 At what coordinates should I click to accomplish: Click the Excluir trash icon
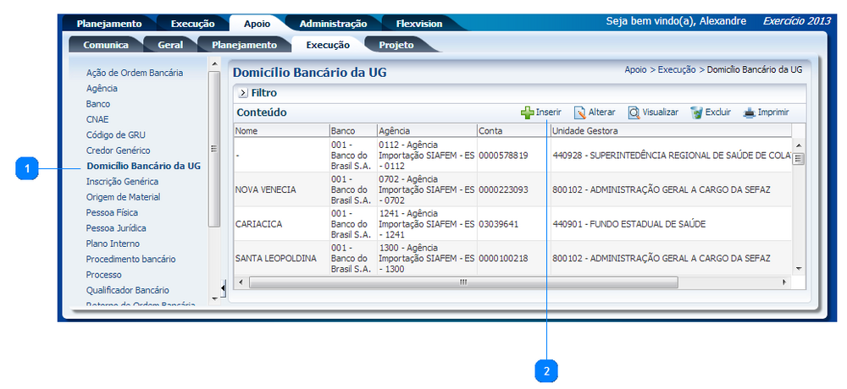(x=696, y=112)
